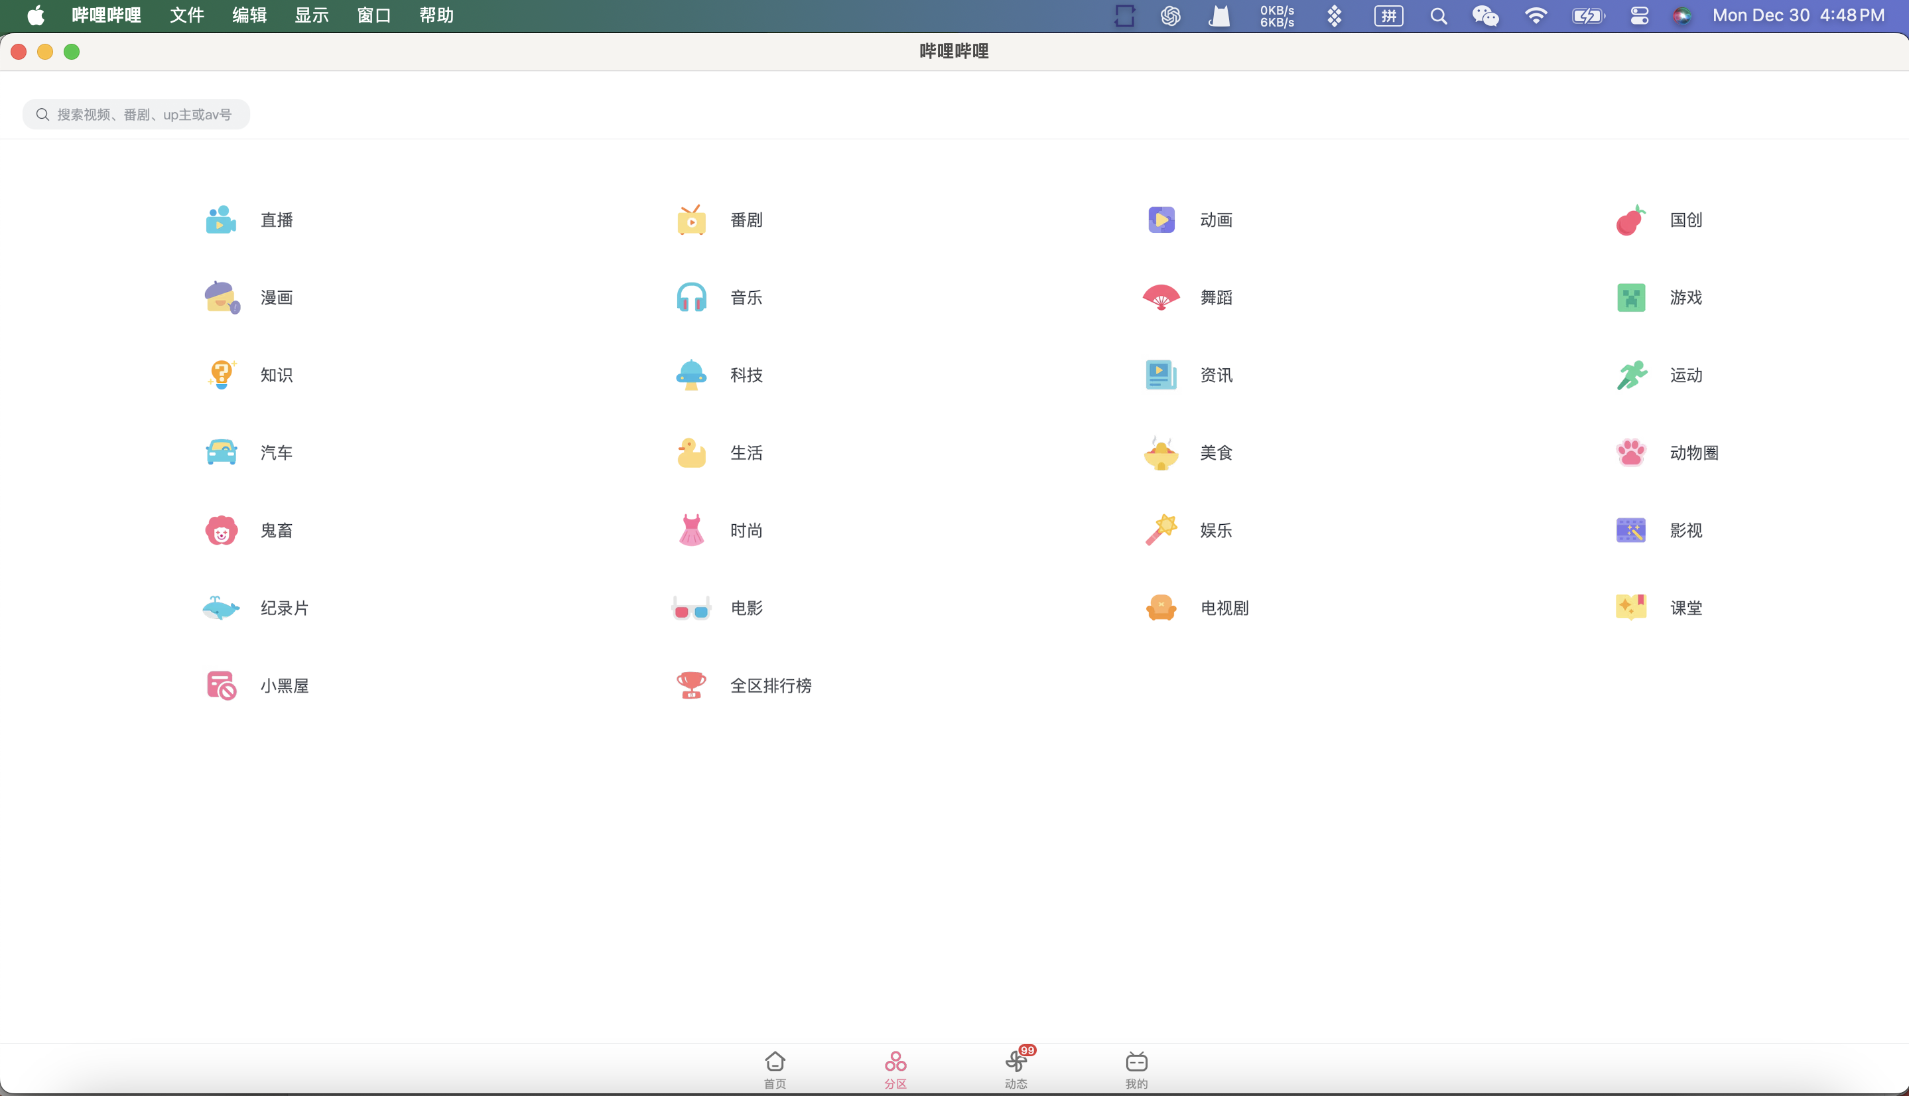Open the 课堂 sparkle book icon

coord(1630,608)
